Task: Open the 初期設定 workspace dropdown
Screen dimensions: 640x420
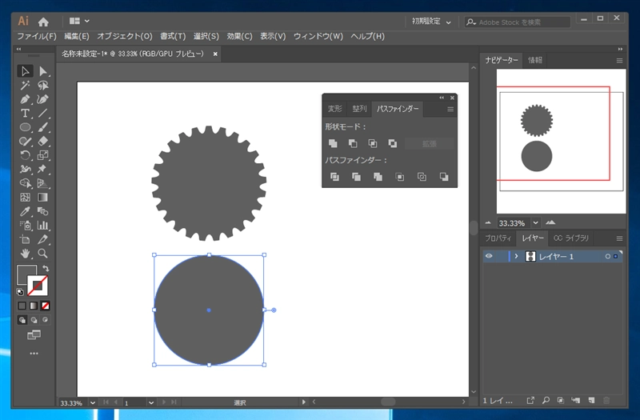Action: click(x=431, y=22)
